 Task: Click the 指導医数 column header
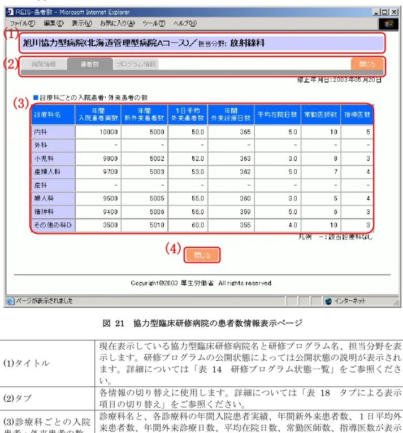357,115
